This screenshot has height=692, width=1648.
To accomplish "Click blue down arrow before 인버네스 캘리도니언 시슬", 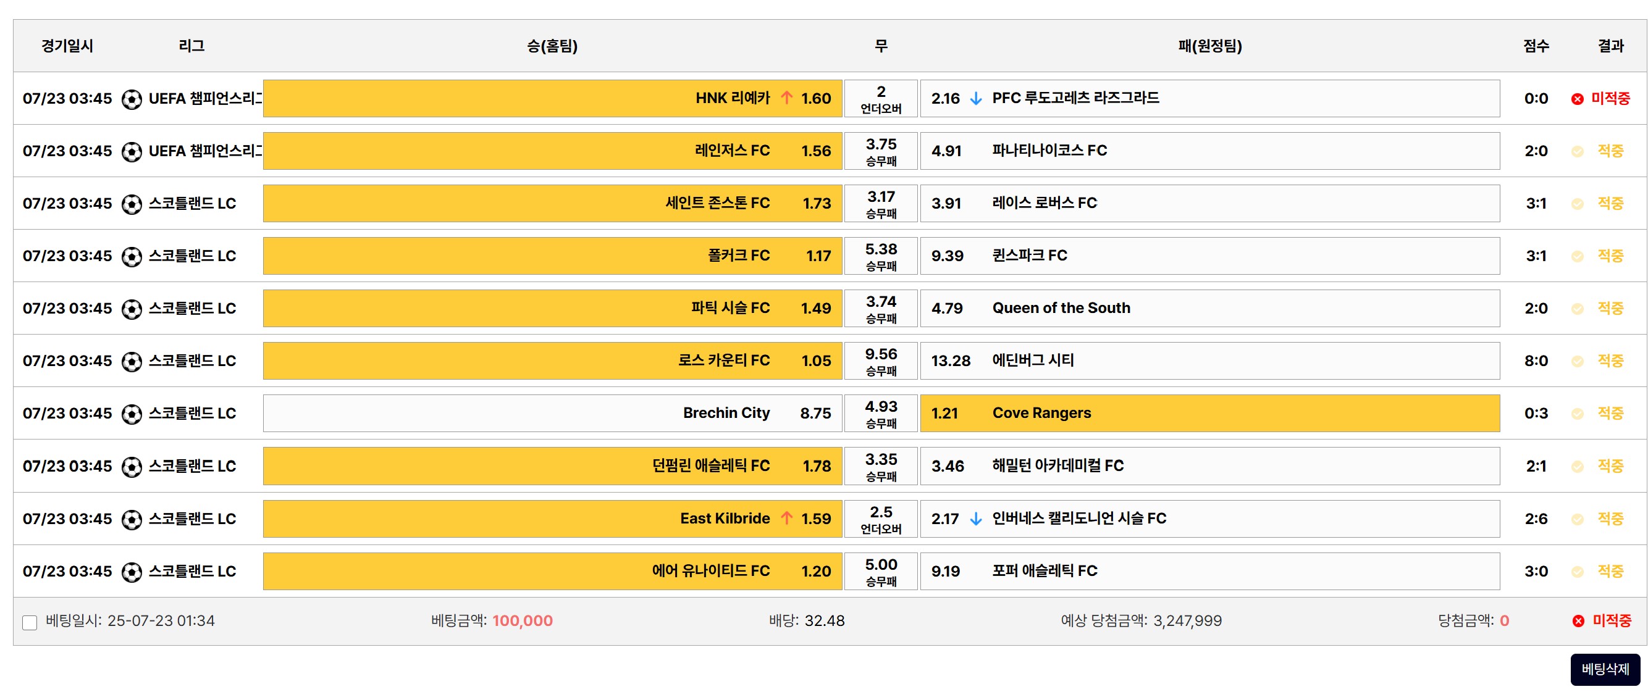I will [x=975, y=519].
